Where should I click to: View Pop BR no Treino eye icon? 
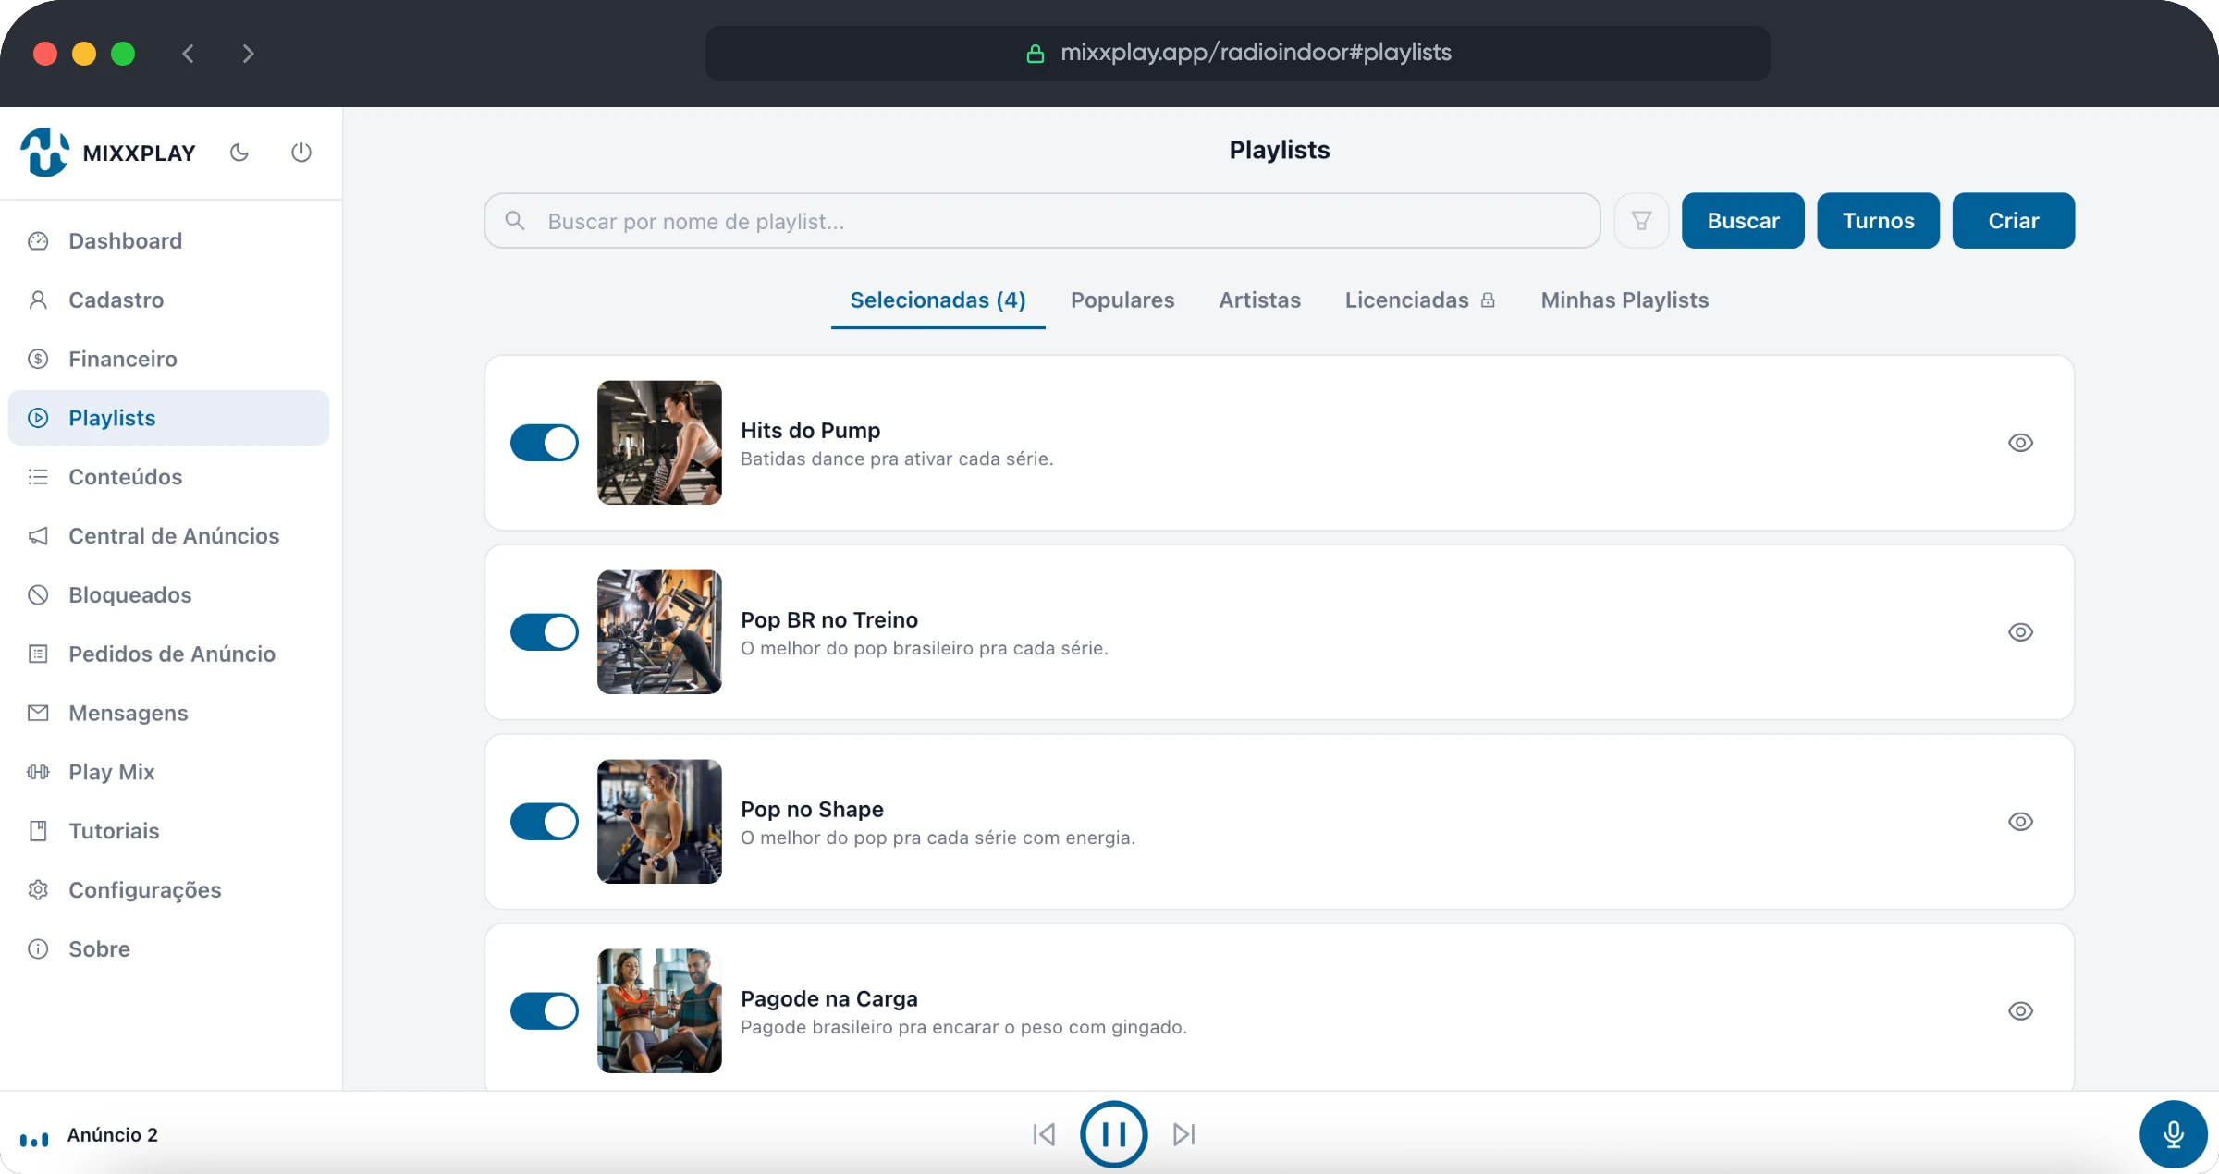[2020, 632]
